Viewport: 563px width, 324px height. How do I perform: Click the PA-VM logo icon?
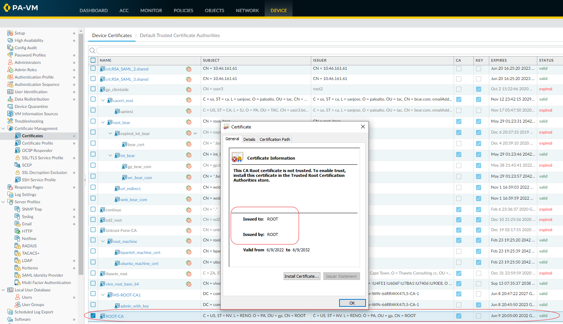click(x=7, y=8)
